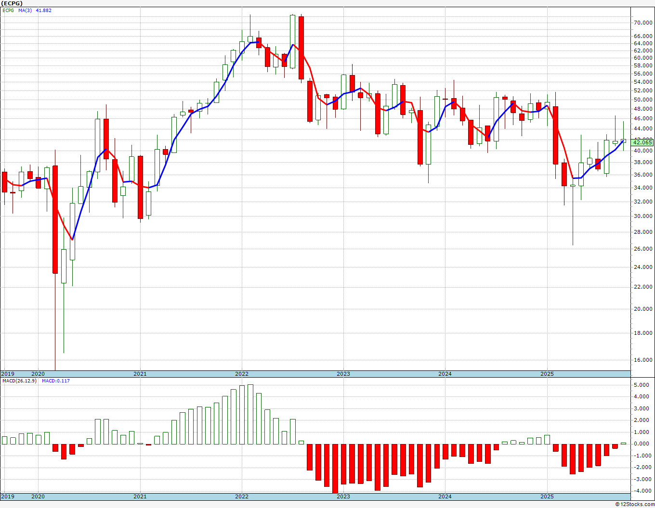Click the 32.000 price axis label
Viewport: 655px width, 508px height.
point(643,202)
